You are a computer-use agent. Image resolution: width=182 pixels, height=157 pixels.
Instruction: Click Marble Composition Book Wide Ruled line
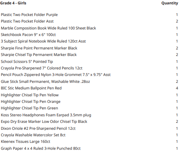(48, 28)
